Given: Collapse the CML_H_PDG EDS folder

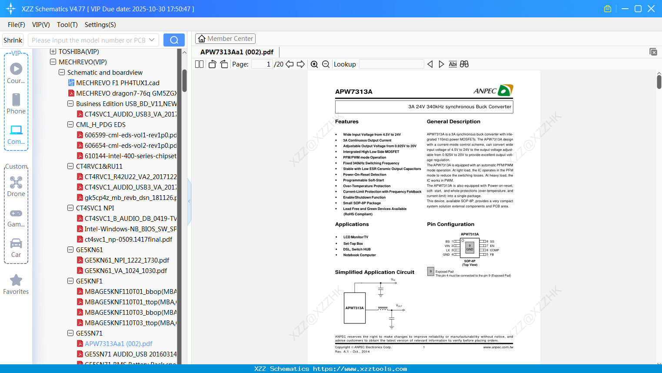Looking at the screenshot, I should (x=70, y=124).
